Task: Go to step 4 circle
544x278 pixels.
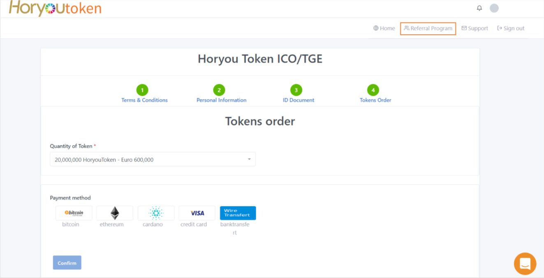Action: coord(373,90)
